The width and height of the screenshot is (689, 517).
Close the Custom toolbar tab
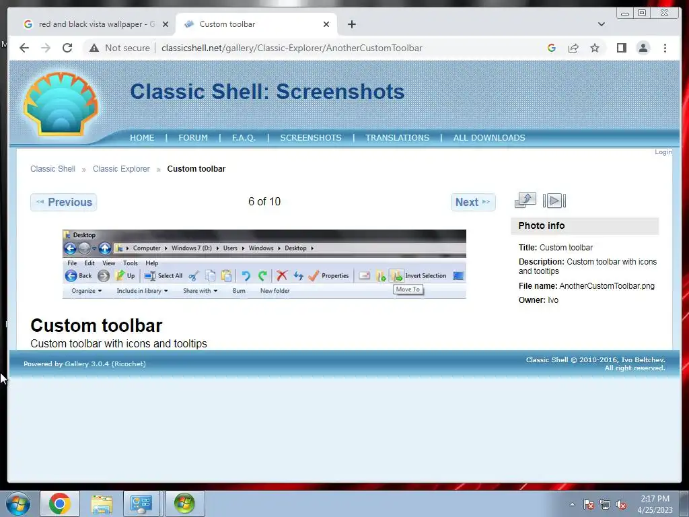(326, 24)
